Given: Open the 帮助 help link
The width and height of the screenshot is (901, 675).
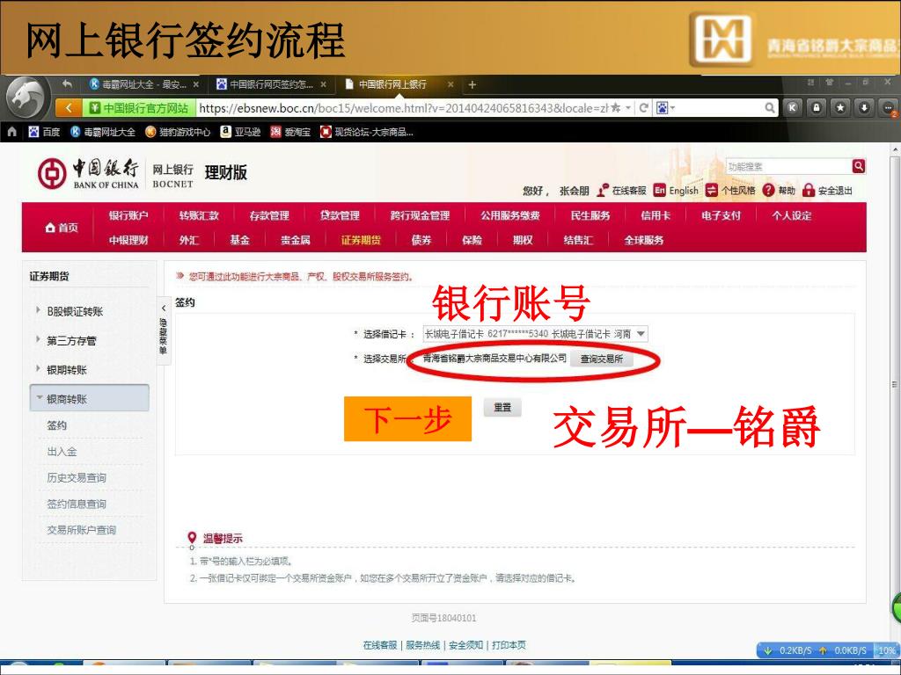Looking at the screenshot, I should tap(780, 190).
